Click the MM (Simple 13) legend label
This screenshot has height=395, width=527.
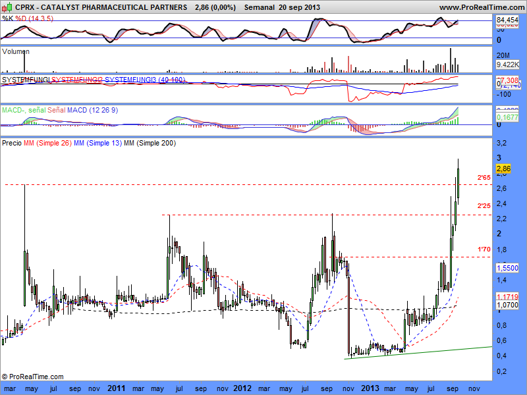pyautogui.click(x=97, y=143)
